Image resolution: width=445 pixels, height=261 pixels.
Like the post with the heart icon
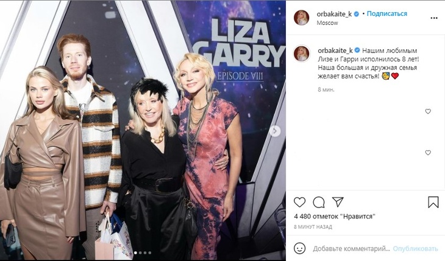click(299, 202)
